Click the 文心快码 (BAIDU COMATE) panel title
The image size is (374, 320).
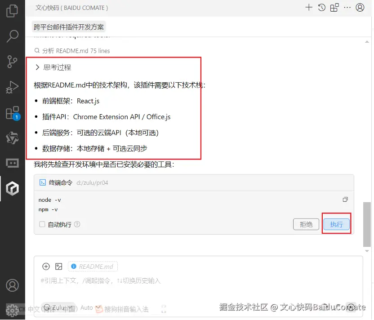coord(71,8)
